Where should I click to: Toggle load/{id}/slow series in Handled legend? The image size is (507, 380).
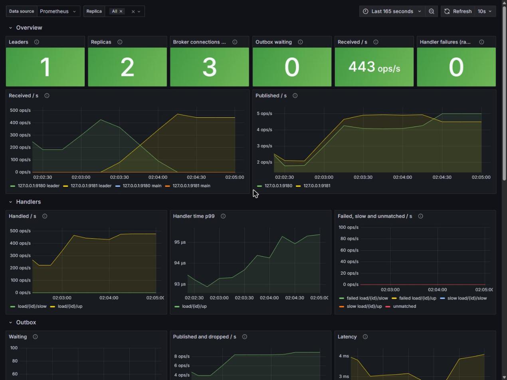coord(32,306)
